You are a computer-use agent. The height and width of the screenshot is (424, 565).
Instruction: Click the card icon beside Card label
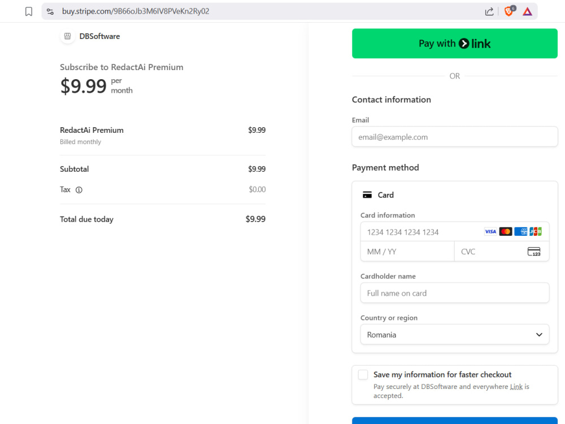click(x=367, y=195)
